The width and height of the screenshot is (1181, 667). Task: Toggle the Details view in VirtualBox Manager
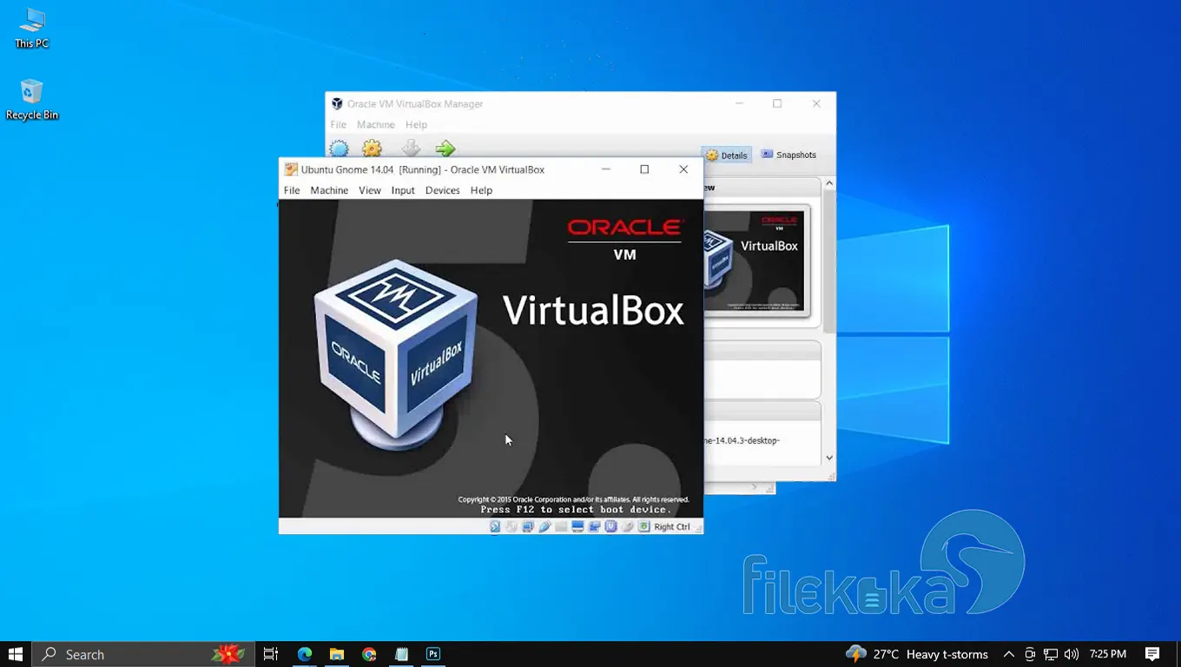pos(726,155)
